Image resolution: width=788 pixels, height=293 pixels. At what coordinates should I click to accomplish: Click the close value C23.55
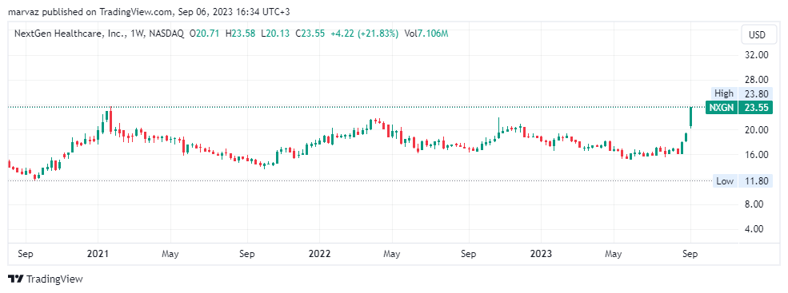click(x=310, y=34)
